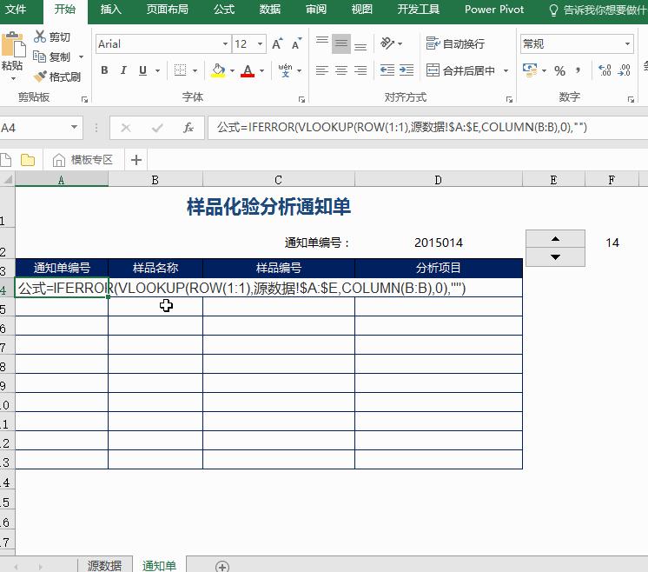Click spin button up arrow
The image size is (648, 572).
coord(555,239)
